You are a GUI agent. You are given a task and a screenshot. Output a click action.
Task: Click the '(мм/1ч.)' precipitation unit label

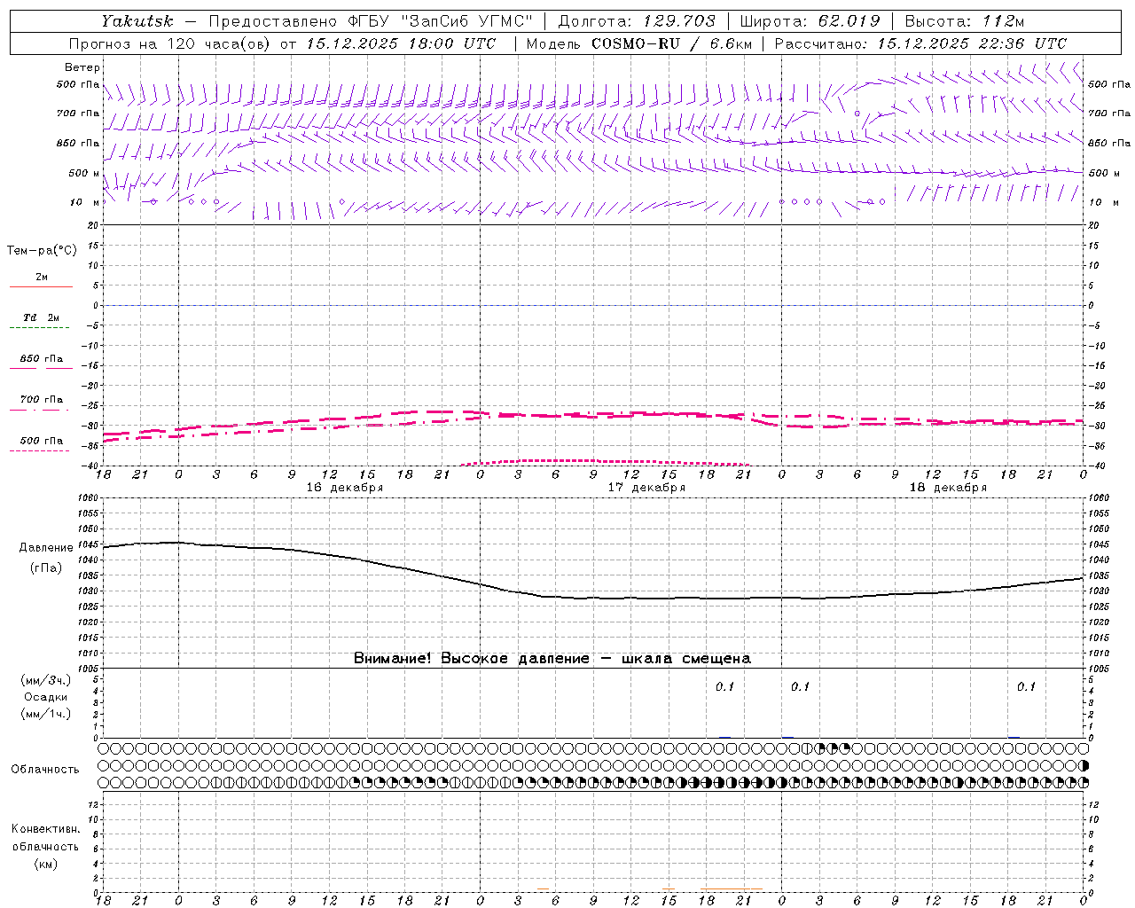point(46,714)
